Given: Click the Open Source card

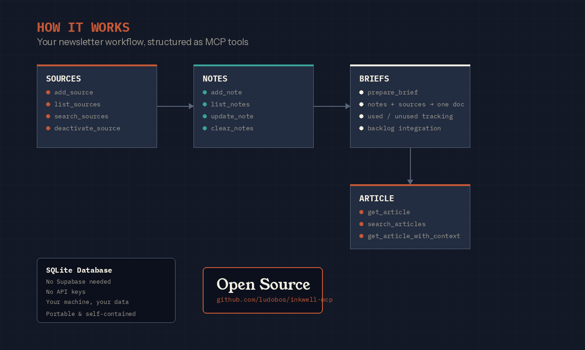Looking at the screenshot, I should [x=263, y=290].
